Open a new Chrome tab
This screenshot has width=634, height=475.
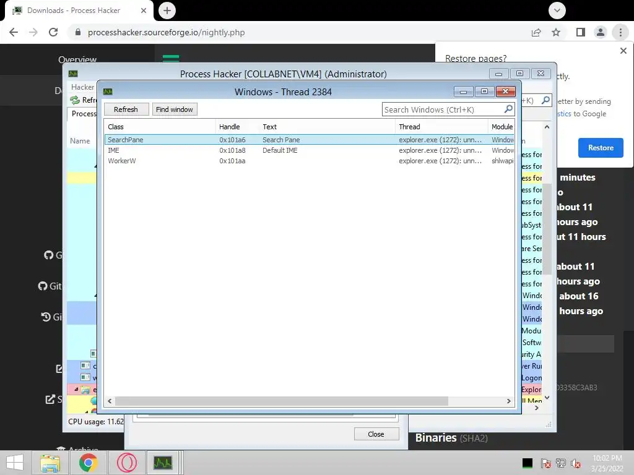coord(167,11)
